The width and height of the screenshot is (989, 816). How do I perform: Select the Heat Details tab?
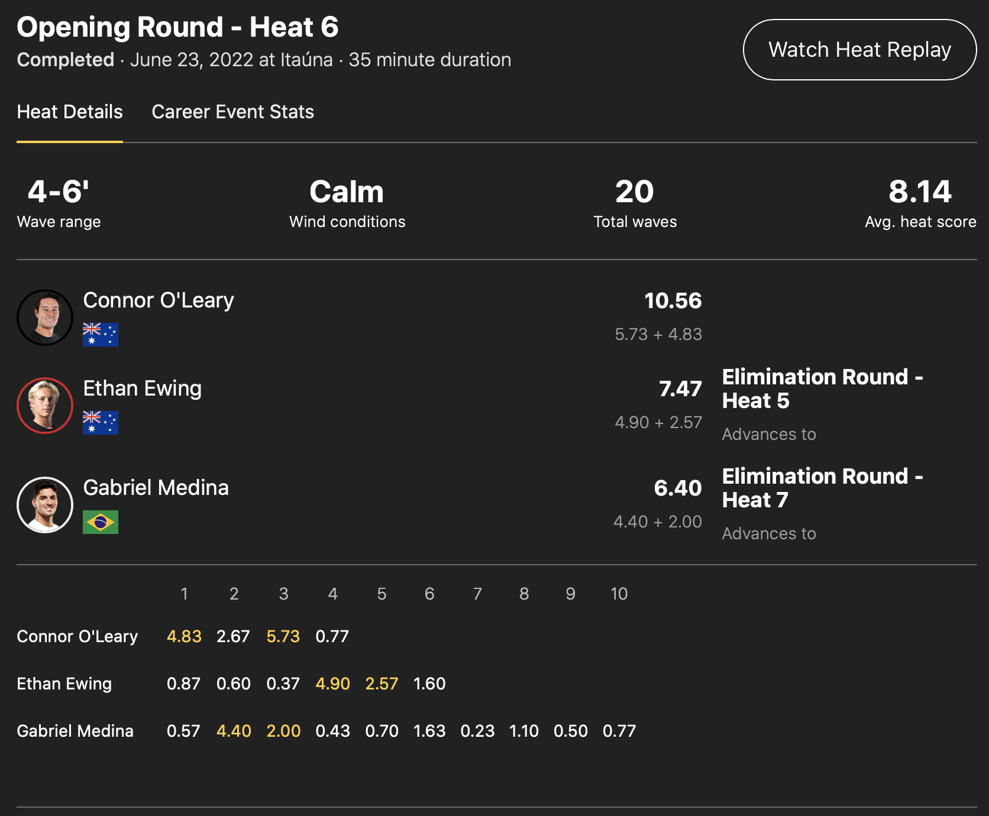(x=70, y=112)
